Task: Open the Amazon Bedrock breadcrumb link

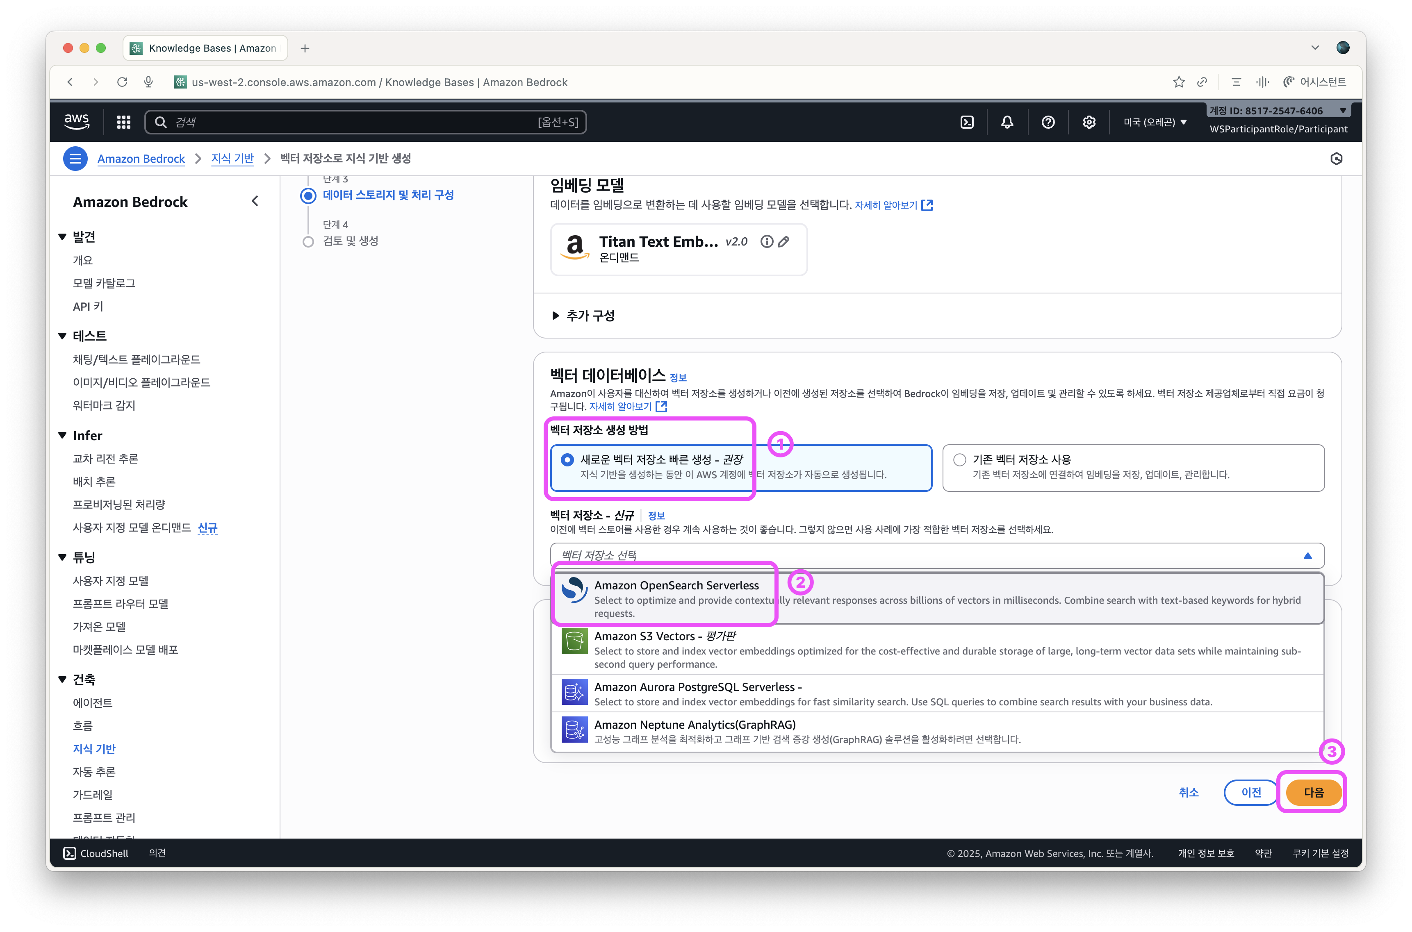Action: [141, 159]
